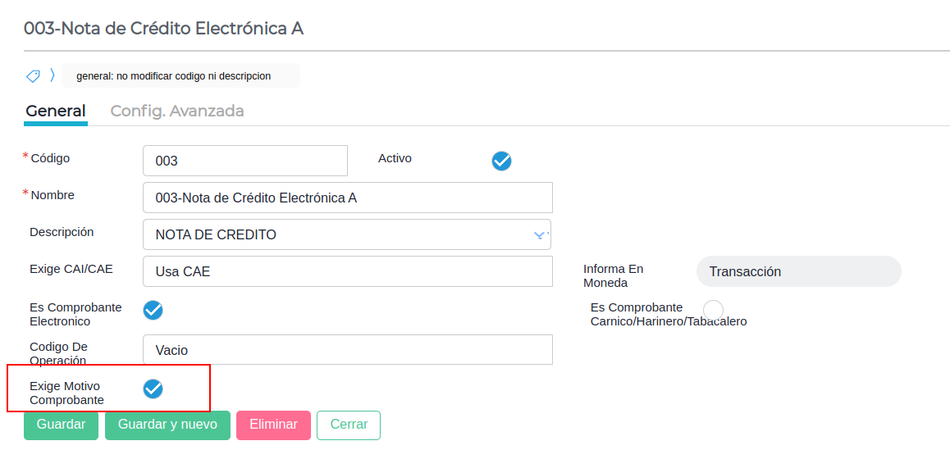950x450 pixels.
Task: Click the Codigo De Operación field
Action: [348, 349]
